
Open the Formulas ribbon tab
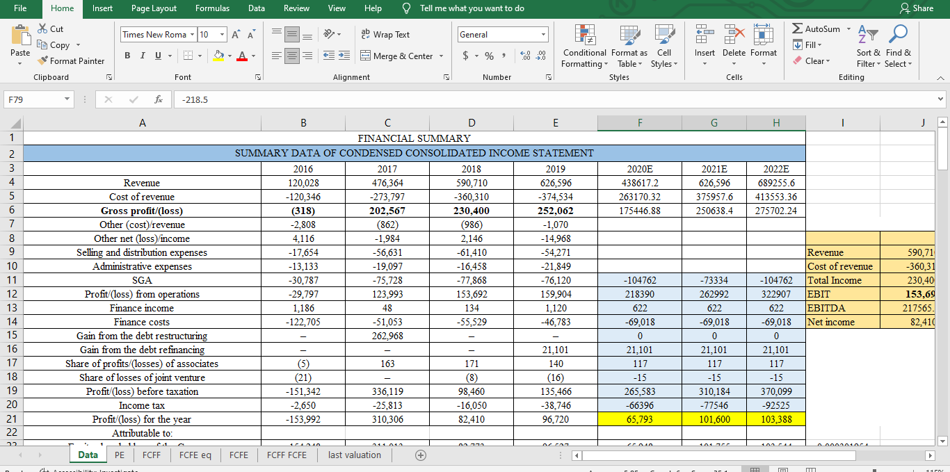[212, 8]
